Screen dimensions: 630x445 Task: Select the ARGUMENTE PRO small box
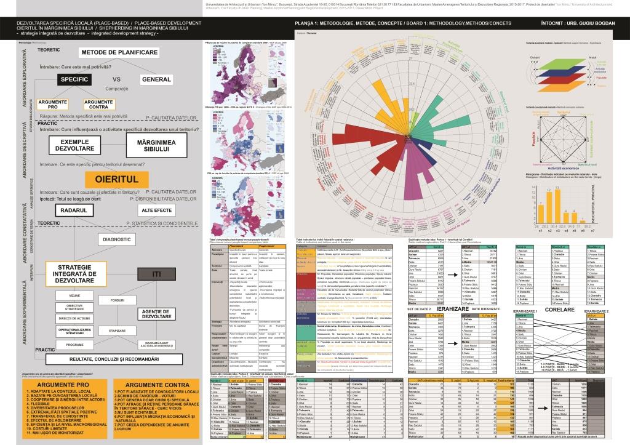(52, 104)
